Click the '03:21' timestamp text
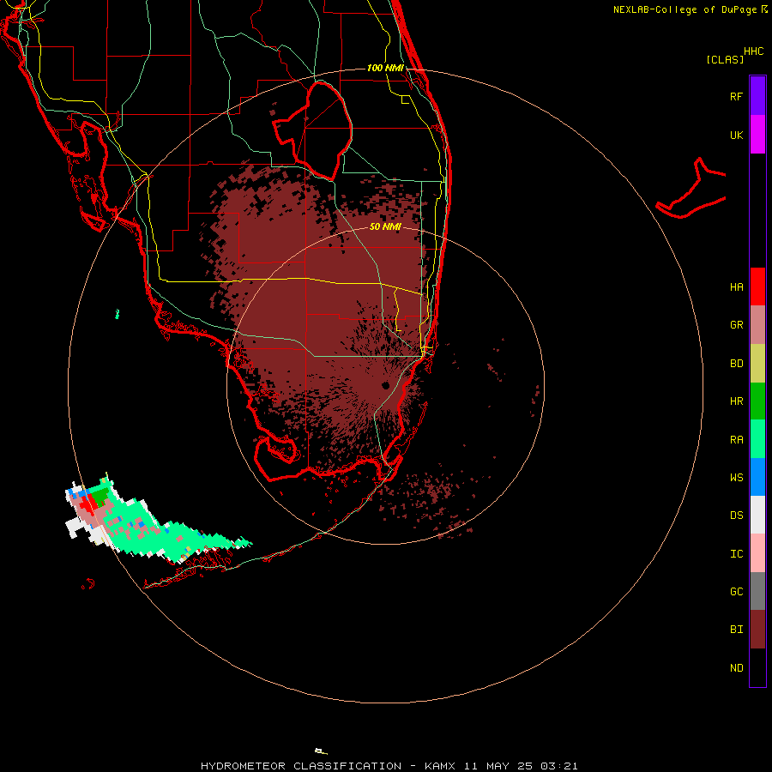This screenshot has width=772, height=772. [558, 766]
